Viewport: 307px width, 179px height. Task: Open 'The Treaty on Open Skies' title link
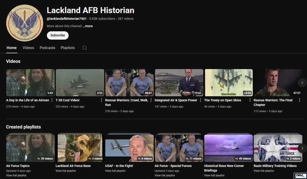point(223,100)
